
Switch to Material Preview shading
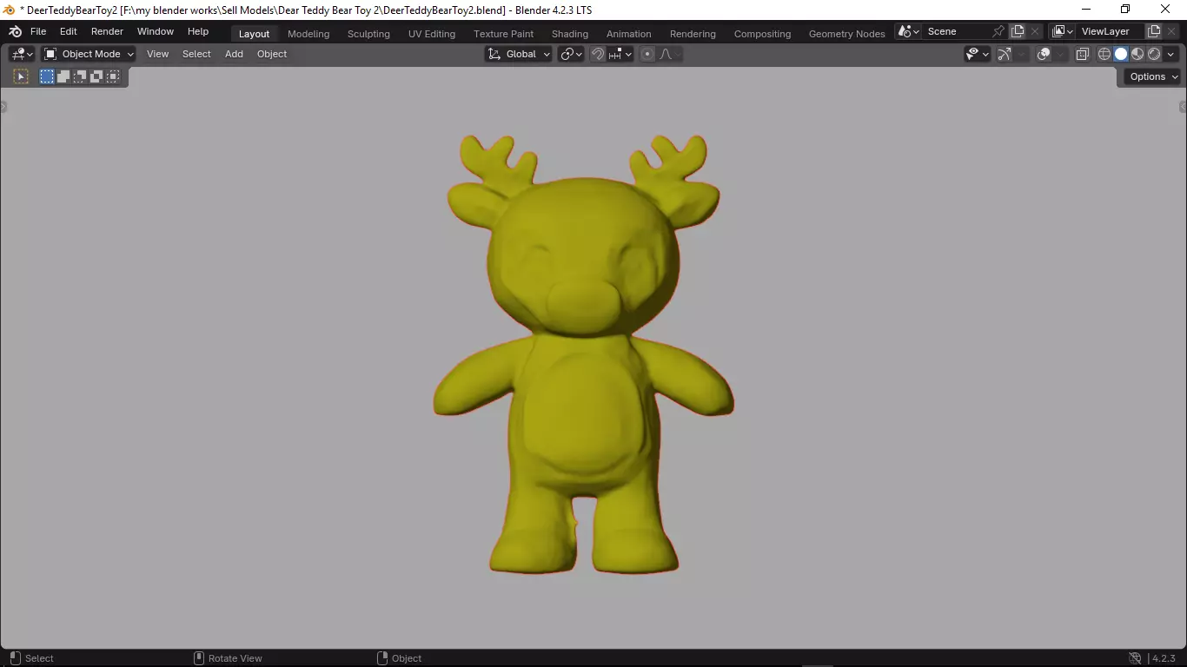1137,54
